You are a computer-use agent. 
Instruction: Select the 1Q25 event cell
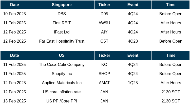pyautogui.click(x=133, y=83)
